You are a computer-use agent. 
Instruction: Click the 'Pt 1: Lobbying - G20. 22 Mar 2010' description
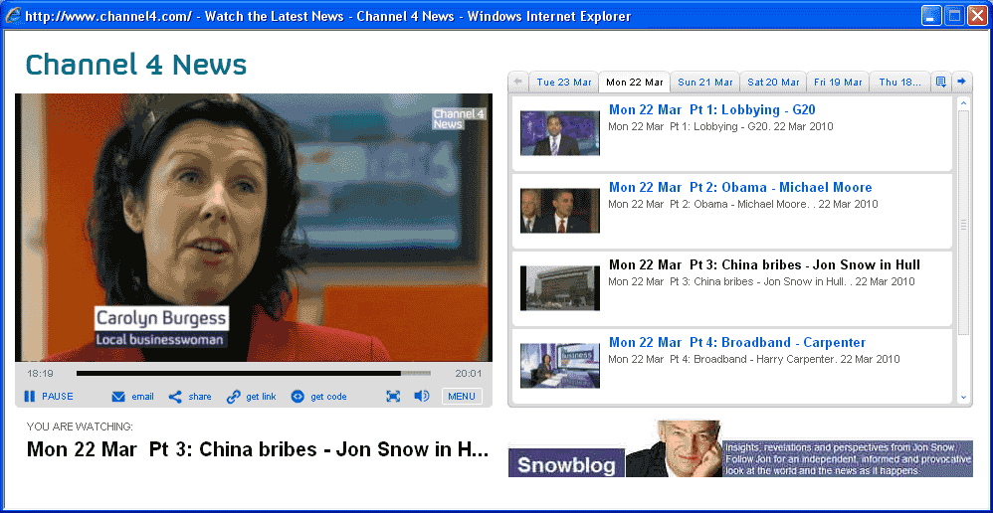(720, 126)
